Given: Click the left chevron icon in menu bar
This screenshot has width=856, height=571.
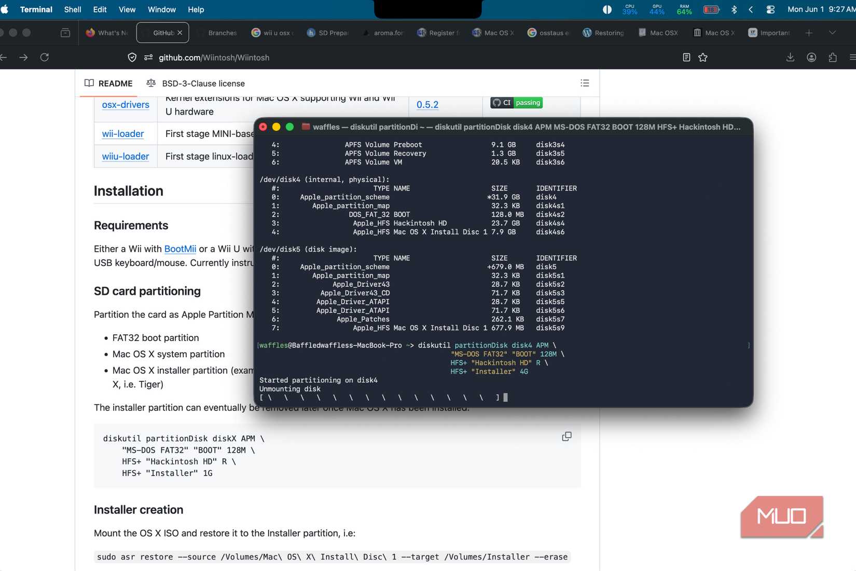Looking at the screenshot, I should click(x=751, y=9).
